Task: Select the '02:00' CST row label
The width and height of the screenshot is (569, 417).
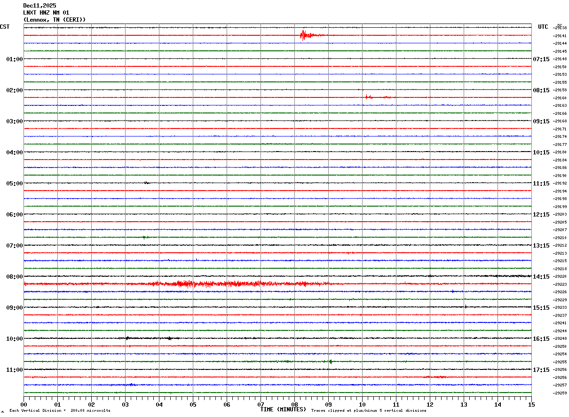Action: click(x=15, y=90)
